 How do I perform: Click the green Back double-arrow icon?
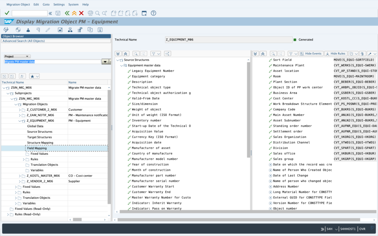tap(67, 13)
